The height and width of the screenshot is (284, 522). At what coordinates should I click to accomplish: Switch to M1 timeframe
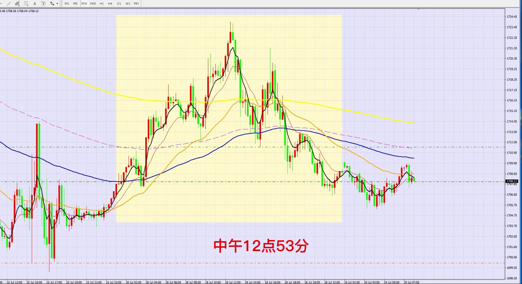pyautogui.click(x=67, y=4)
